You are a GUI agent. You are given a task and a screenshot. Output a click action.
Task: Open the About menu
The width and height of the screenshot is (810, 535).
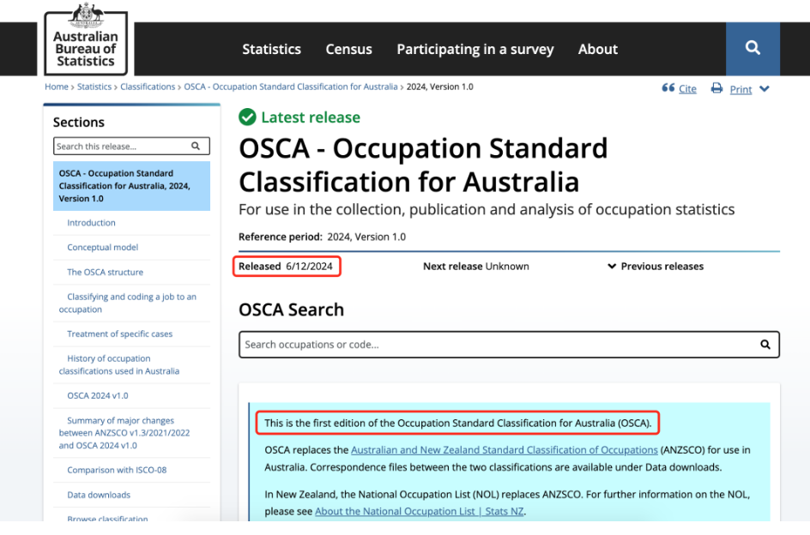coord(598,49)
